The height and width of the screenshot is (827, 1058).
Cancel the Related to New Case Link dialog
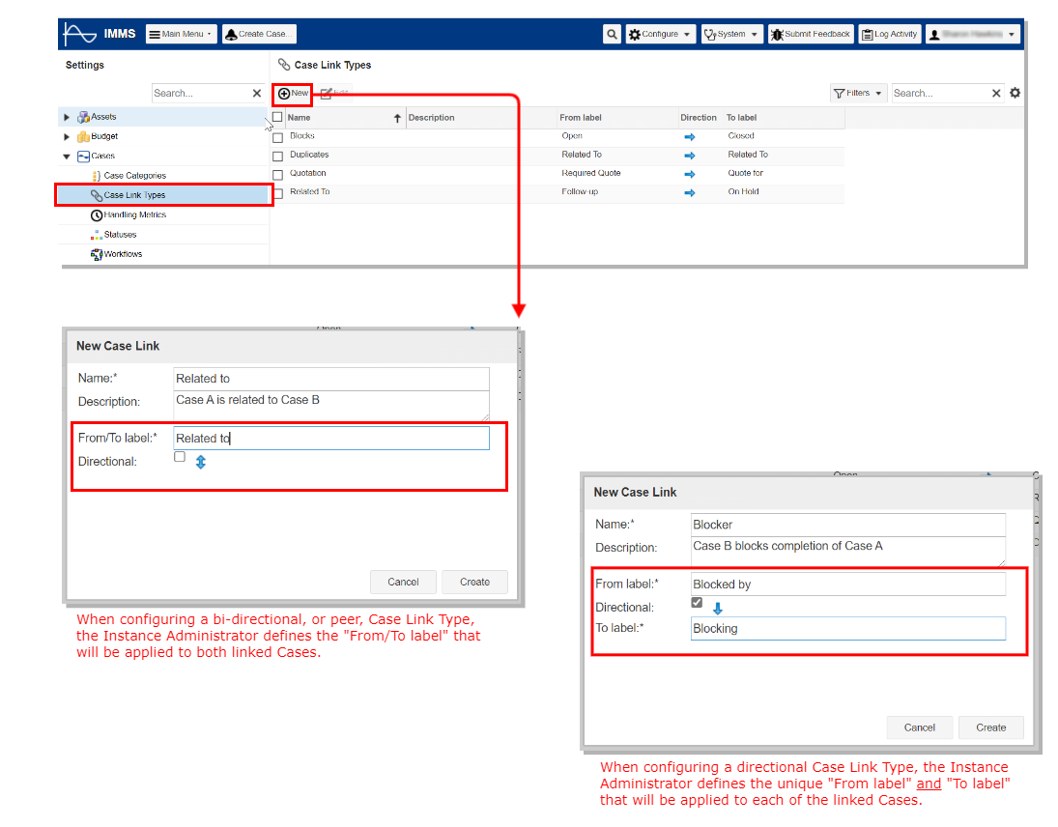403,582
